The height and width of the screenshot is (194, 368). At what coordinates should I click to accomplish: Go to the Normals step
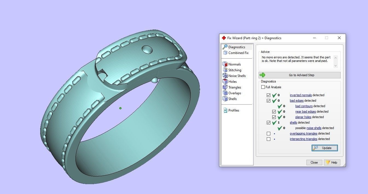click(234, 64)
